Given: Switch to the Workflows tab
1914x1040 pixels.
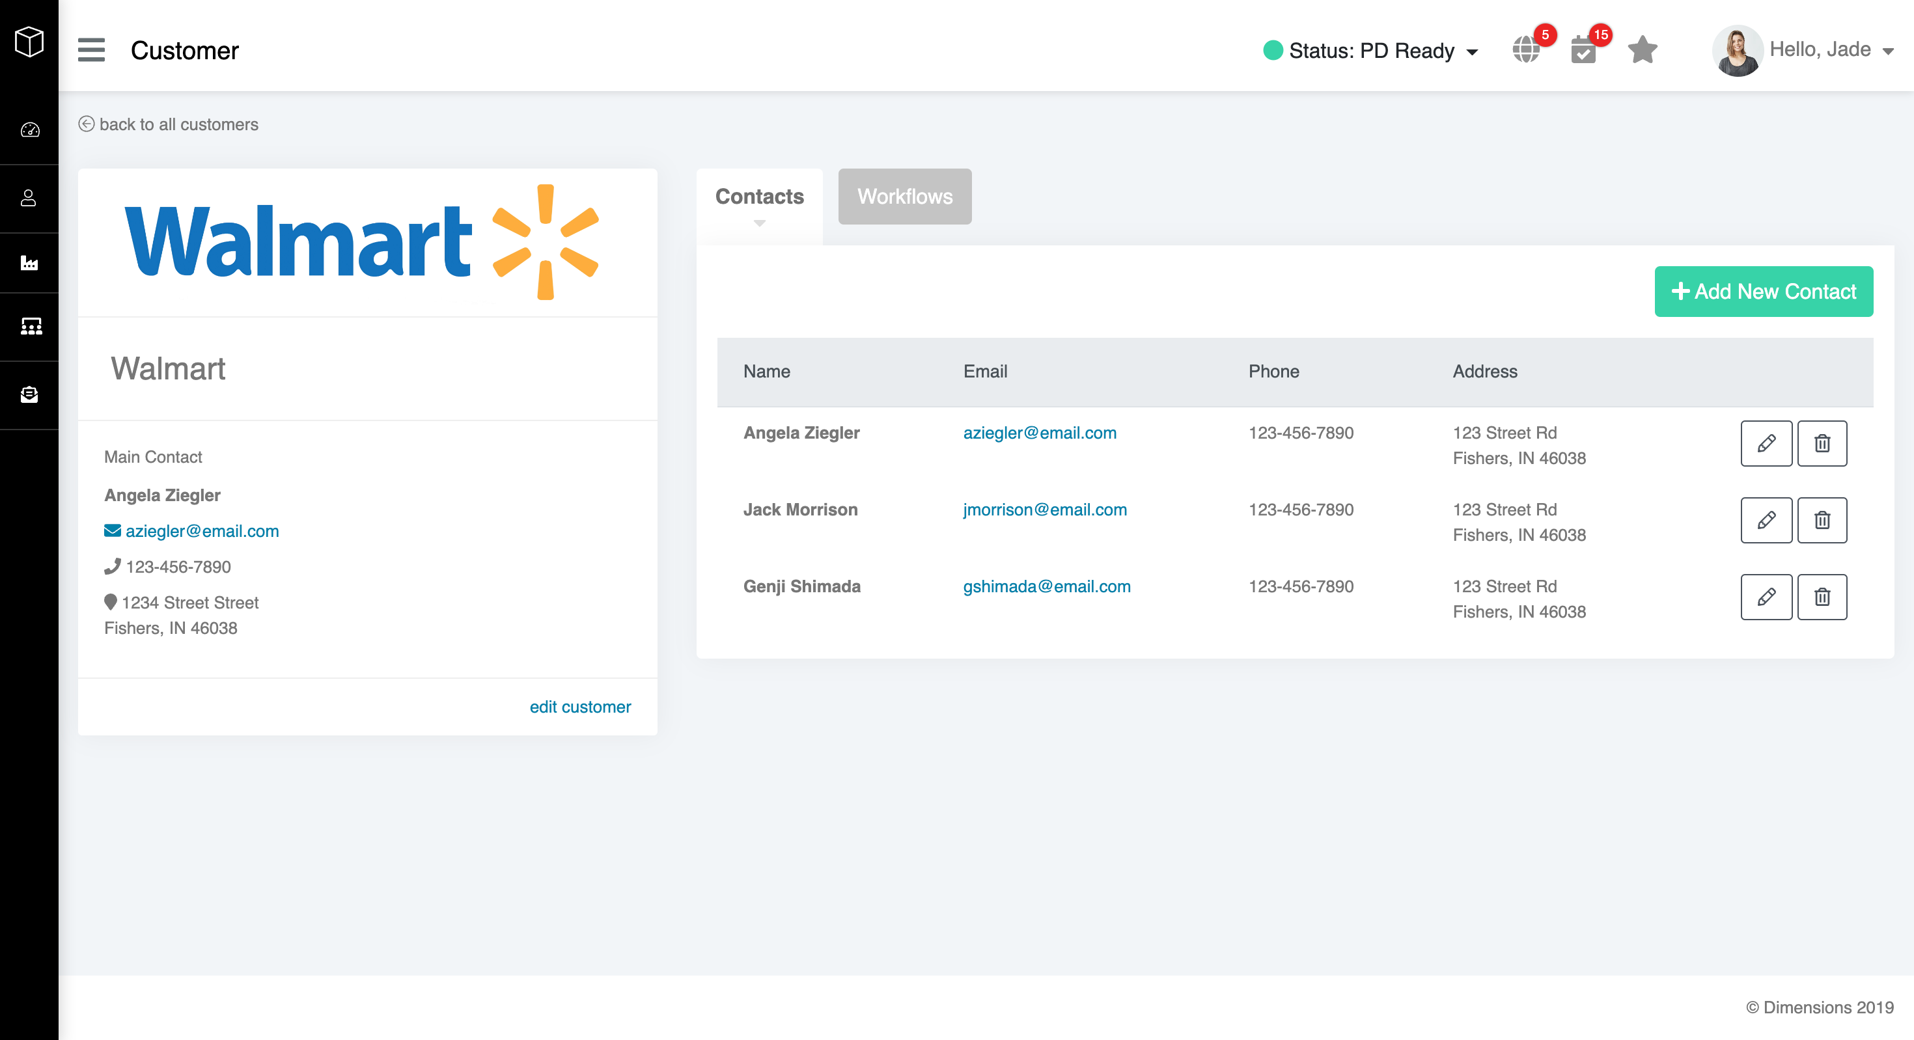Looking at the screenshot, I should [x=905, y=197].
